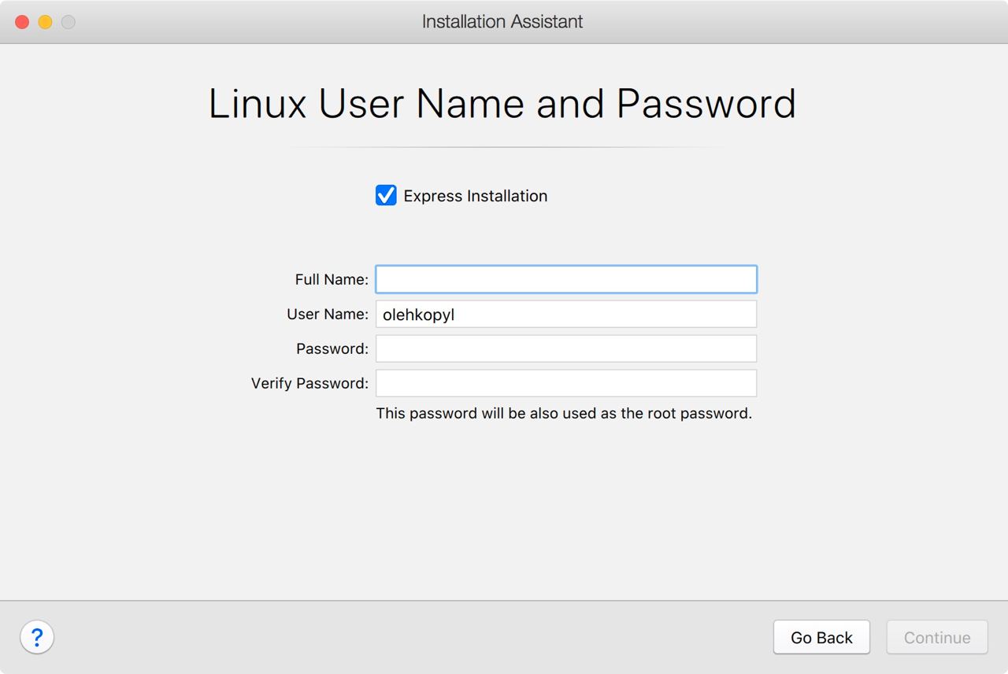Screen dimensions: 1008x674
Task: Select the Verify Password input field
Action: 566,383
